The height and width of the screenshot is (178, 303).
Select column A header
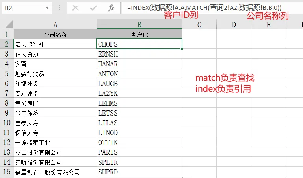pos(55,25)
